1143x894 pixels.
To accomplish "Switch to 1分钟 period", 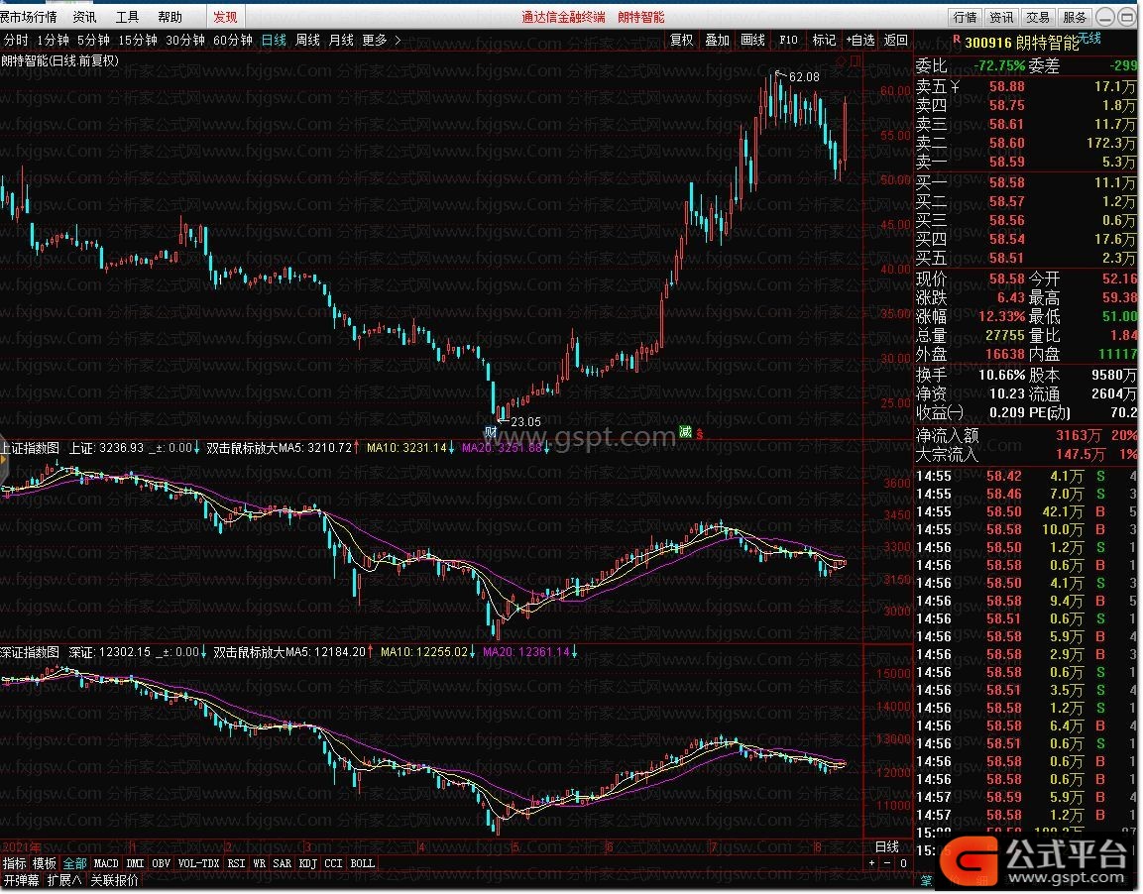I will click(54, 40).
